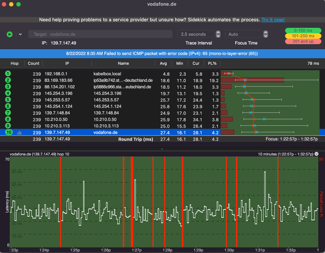This screenshot has height=253, width=325.
Task: Click the 19.2 packet loss value for hop 2
Action: (214, 81)
